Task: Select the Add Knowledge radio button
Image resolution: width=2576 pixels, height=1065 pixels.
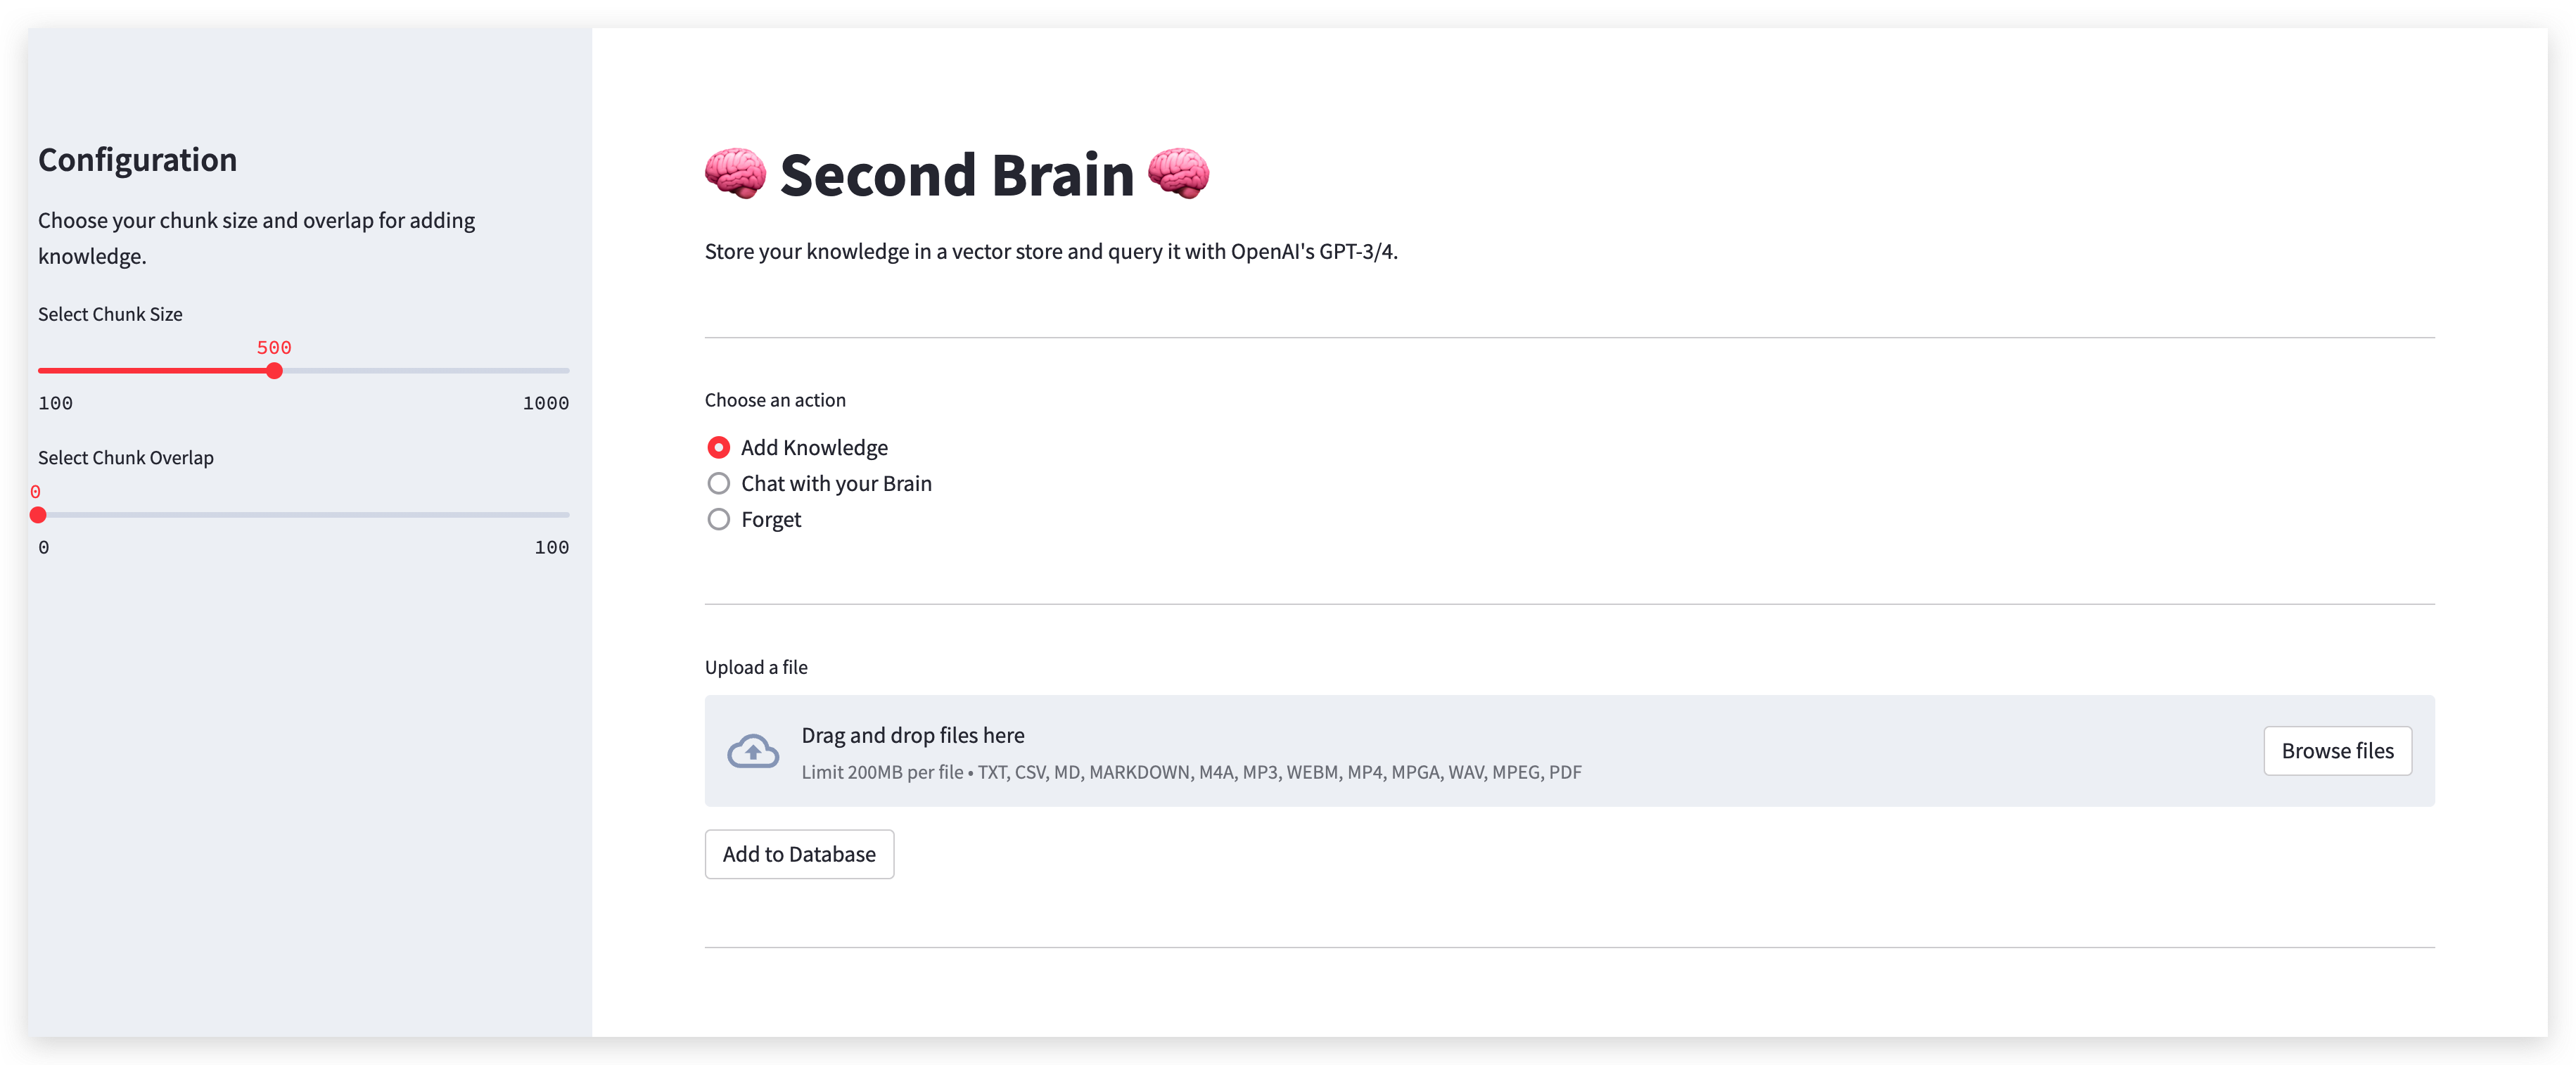Action: tap(718, 447)
